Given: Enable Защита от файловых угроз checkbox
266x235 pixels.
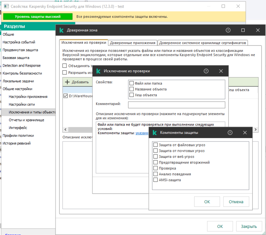Looking at the screenshot, I should coord(155,145).
